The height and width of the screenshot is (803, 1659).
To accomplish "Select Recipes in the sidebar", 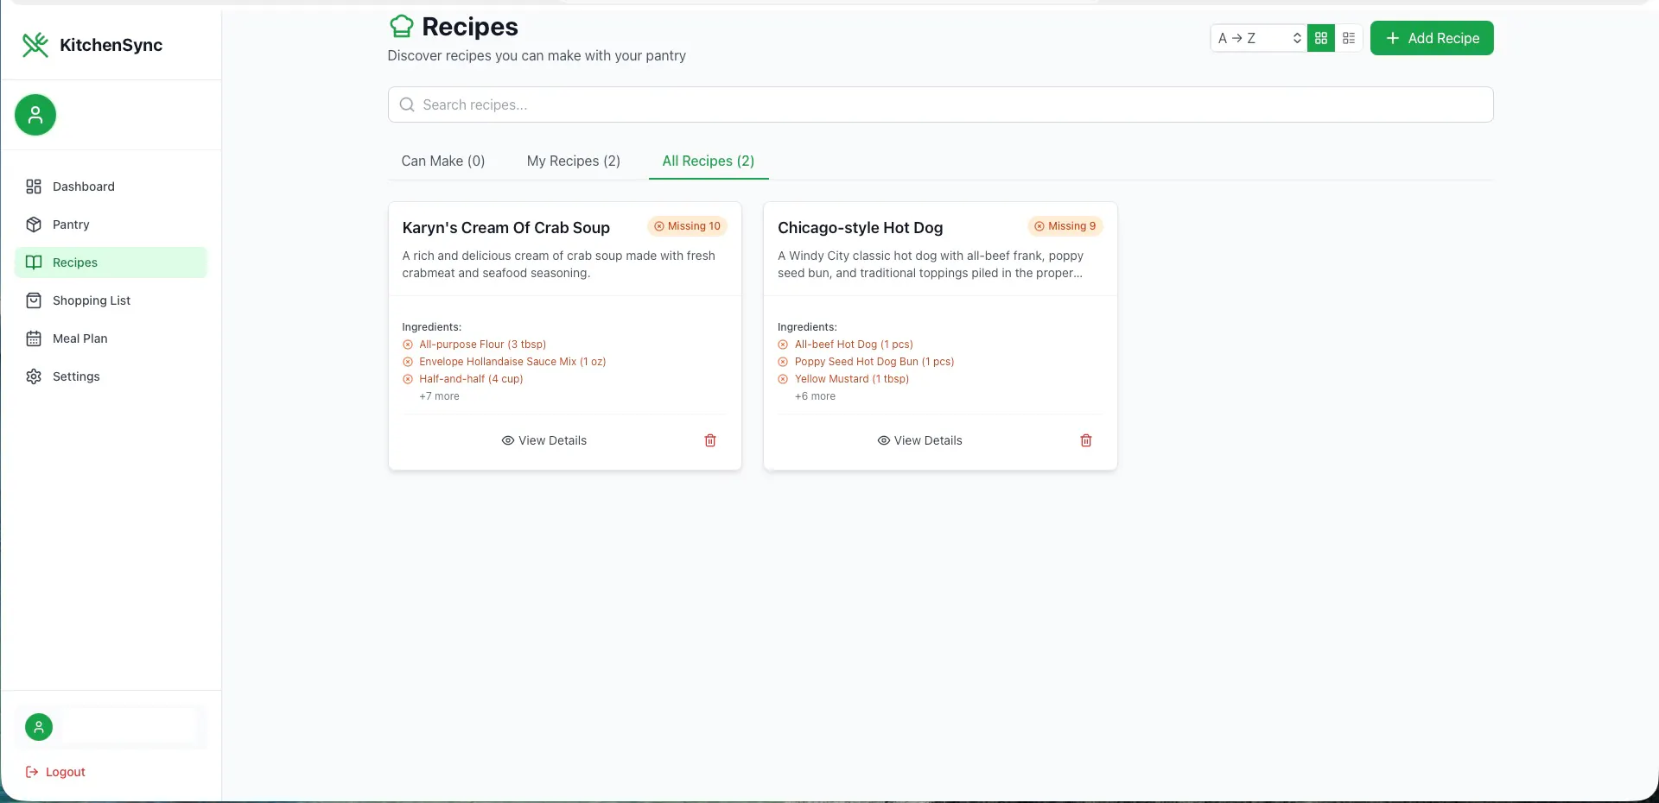I will (x=111, y=262).
